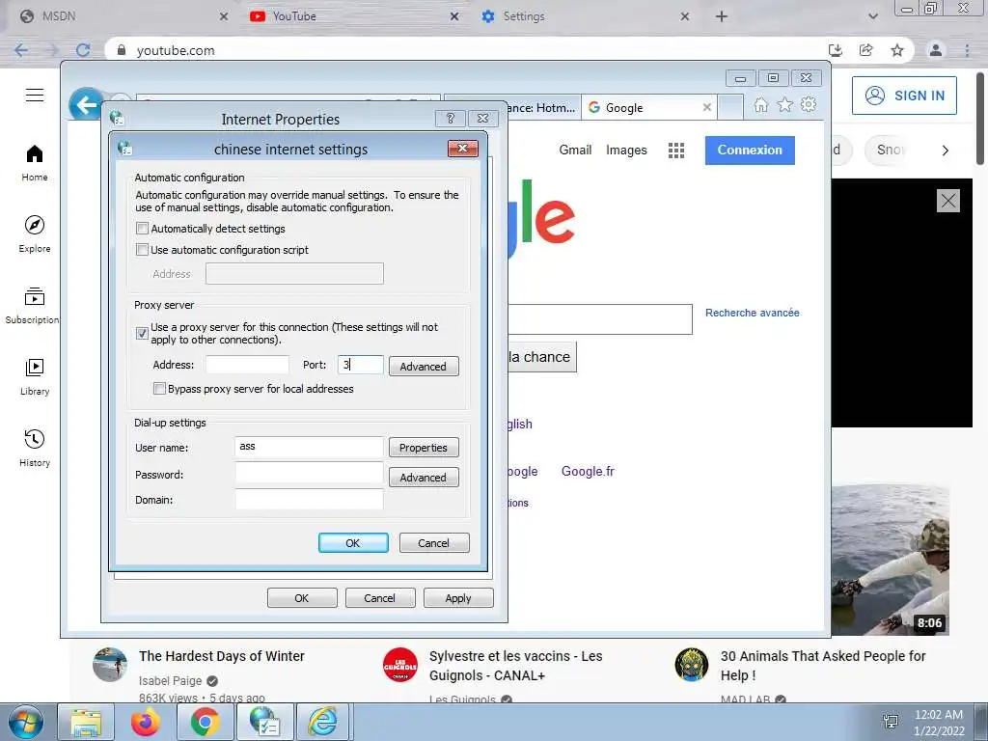Open Google.fr link
The width and height of the screenshot is (988, 741).
point(588,471)
